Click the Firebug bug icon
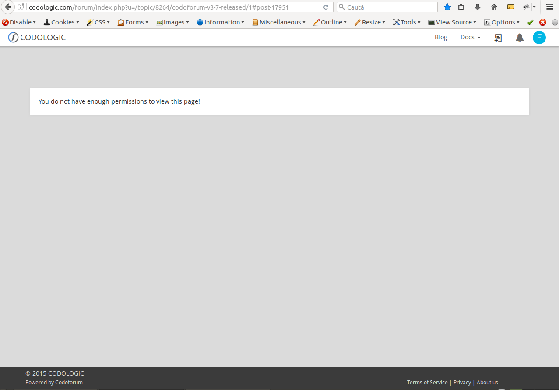The image size is (559, 390). (x=527, y=7)
